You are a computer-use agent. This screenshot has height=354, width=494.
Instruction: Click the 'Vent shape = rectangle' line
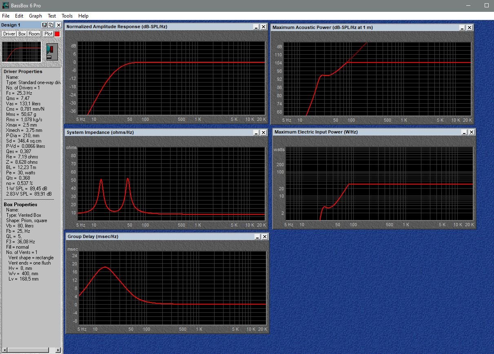tap(31, 258)
